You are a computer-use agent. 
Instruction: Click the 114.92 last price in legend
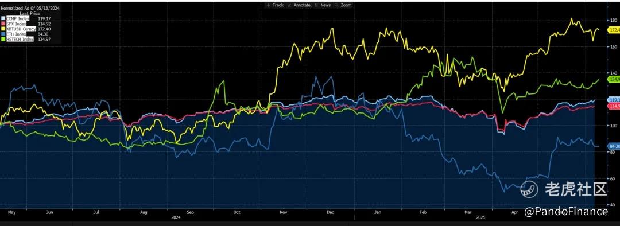(x=44, y=24)
